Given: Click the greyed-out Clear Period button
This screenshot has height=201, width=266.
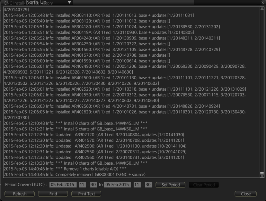Looking at the screenshot, I should 204,185.
